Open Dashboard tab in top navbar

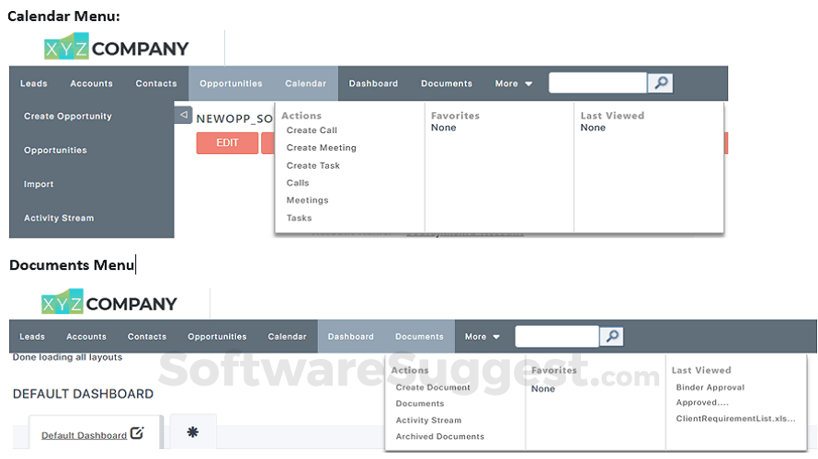(373, 84)
